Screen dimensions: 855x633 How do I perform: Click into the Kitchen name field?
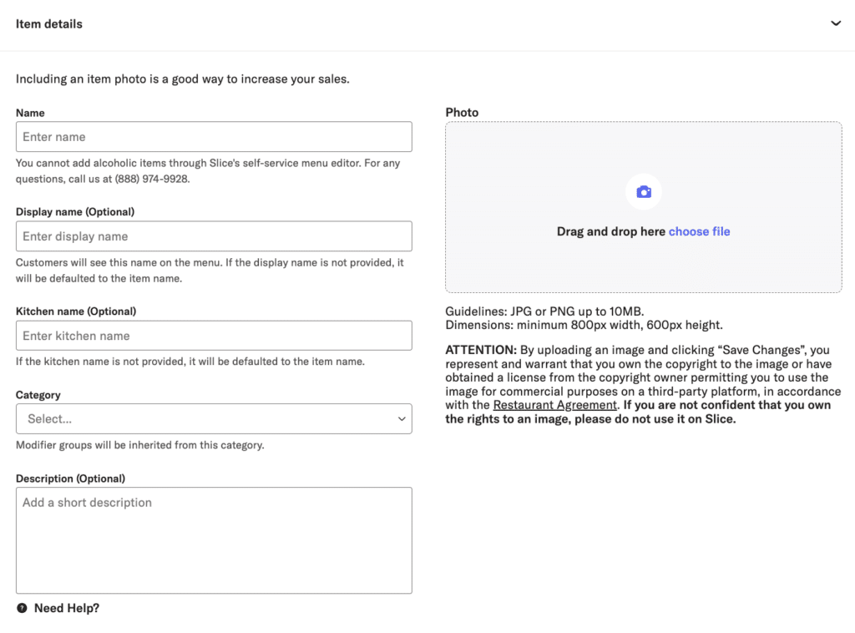click(x=214, y=336)
